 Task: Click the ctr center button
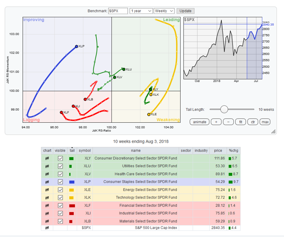click(252, 122)
